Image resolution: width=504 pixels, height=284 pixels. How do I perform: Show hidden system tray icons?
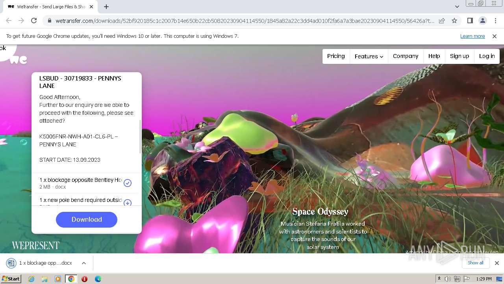[439, 279]
